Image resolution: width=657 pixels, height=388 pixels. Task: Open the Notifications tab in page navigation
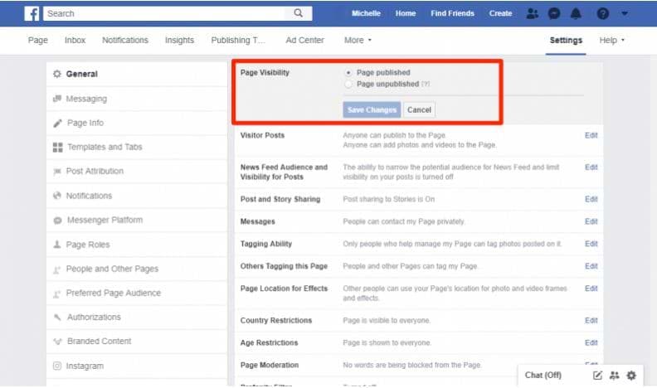click(x=125, y=40)
